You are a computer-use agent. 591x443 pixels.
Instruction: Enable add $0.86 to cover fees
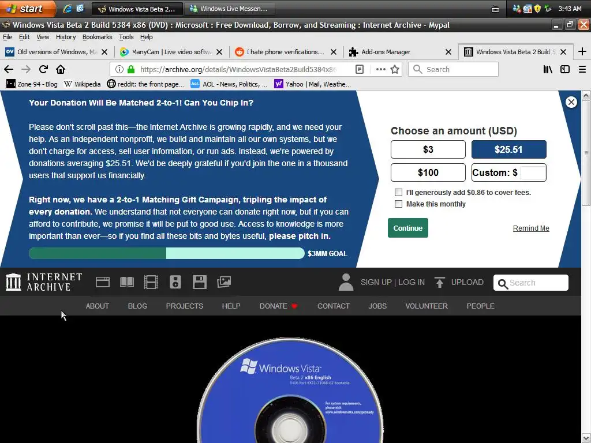point(398,193)
